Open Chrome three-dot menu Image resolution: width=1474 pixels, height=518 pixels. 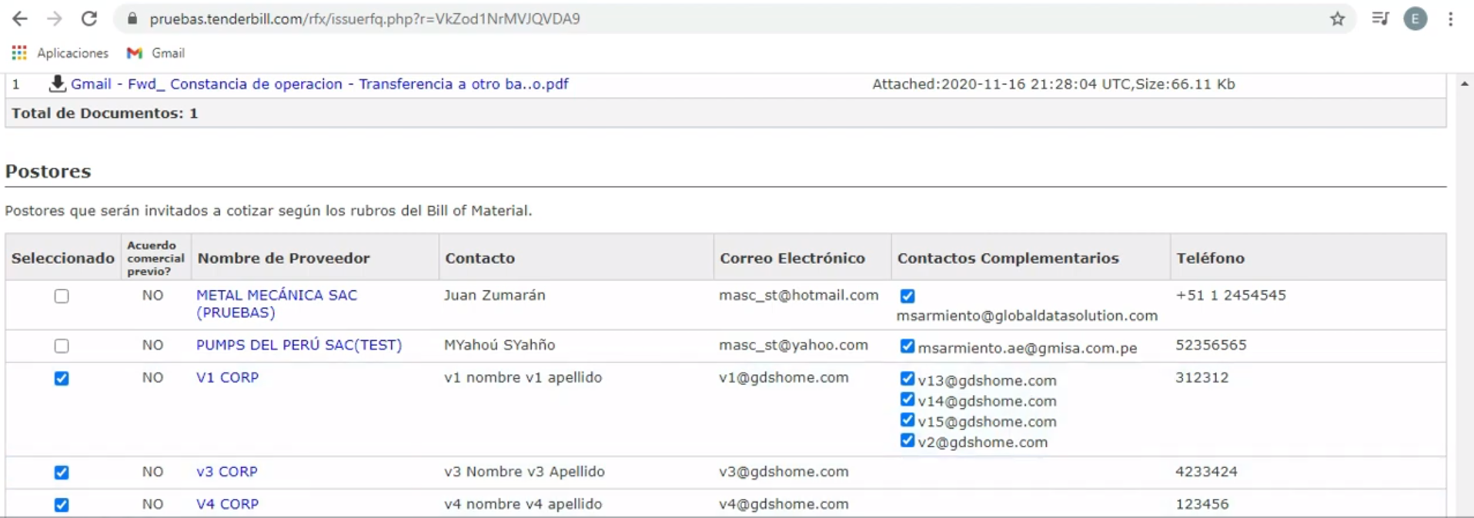point(1451,18)
